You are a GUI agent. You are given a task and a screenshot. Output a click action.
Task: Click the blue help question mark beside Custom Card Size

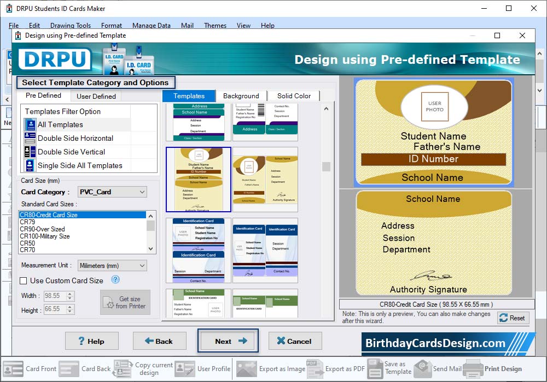tap(115, 280)
